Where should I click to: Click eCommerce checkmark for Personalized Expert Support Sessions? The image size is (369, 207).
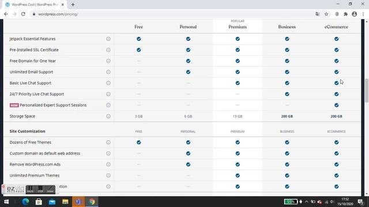coord(337,105)
